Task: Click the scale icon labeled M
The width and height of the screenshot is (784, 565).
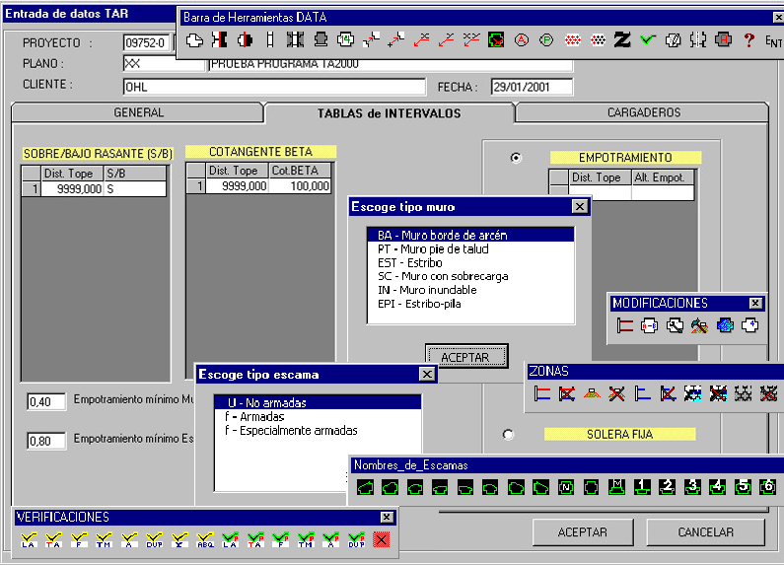Action: tap(617, 487)
